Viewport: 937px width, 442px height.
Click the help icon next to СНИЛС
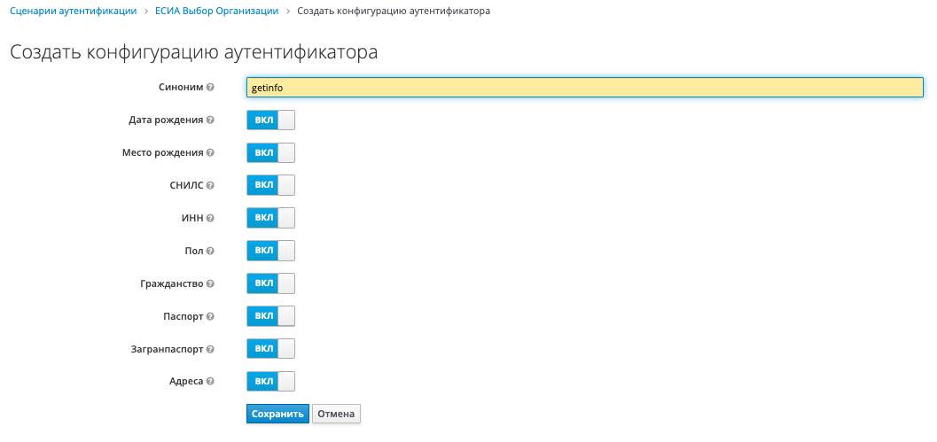point(210,186)
